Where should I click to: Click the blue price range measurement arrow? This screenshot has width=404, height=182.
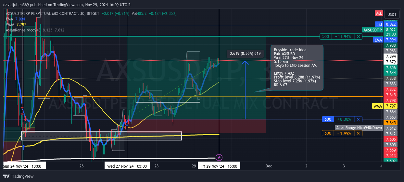point(246,90)
